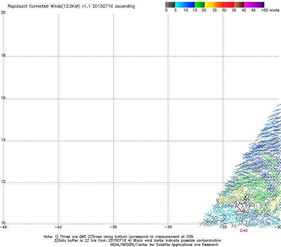The image size is (281, 247).
Task: Click the orange 25-30 knots color band
Action: point(219,5)
